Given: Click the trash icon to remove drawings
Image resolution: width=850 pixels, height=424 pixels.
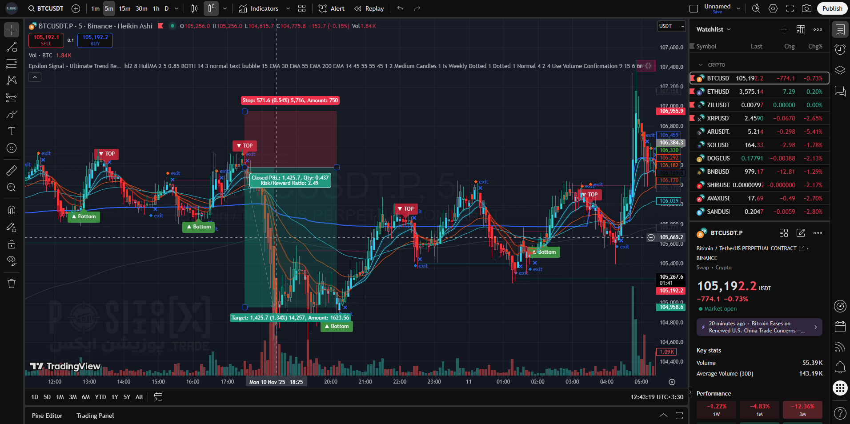Looking at the screenshot, I should click(x=12, y=284).
